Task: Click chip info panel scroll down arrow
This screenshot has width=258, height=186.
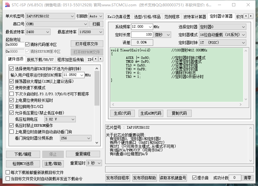Action: 251,161
